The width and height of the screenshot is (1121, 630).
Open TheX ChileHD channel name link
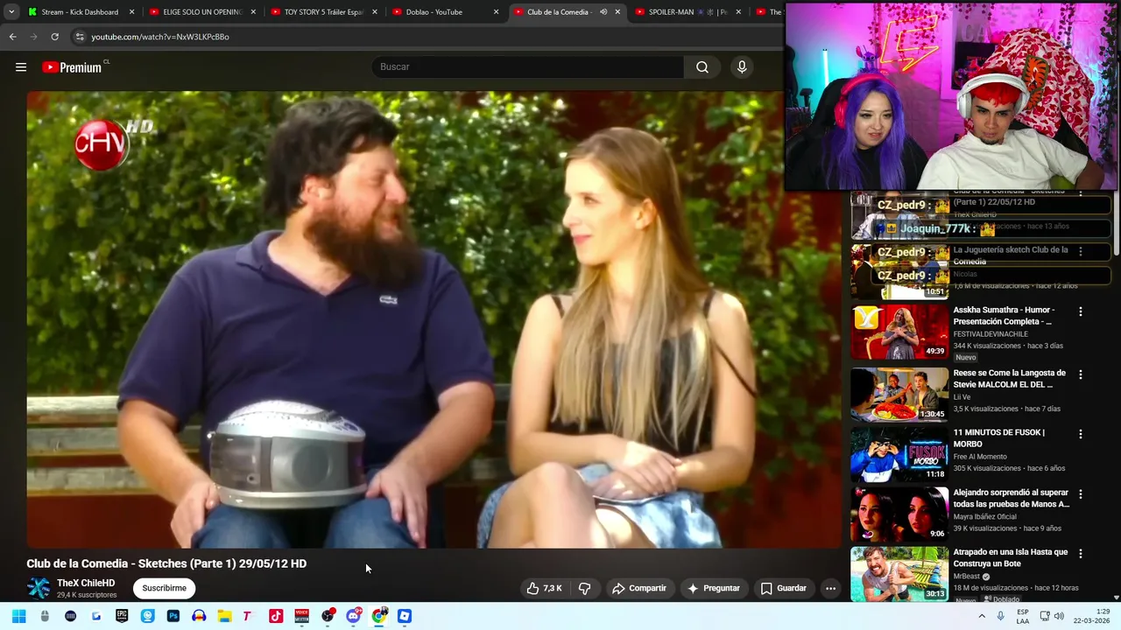point(86,583)
